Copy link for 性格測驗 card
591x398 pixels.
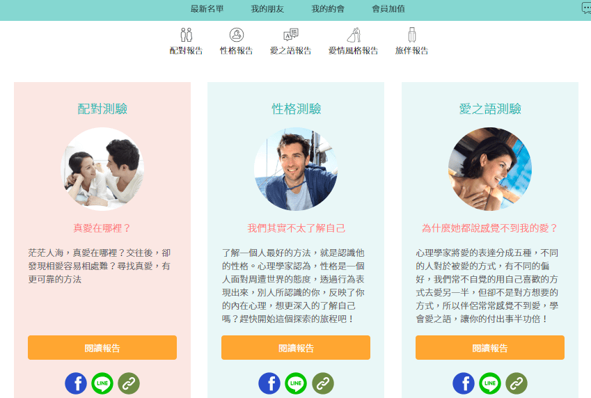[322, 383]
